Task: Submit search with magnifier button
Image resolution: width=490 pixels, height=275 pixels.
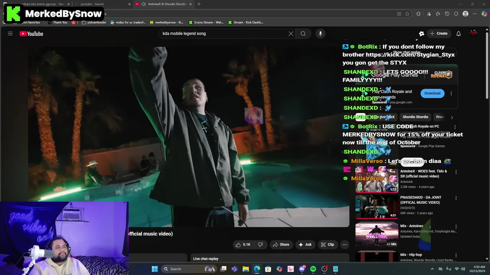Action: point(303,34)
